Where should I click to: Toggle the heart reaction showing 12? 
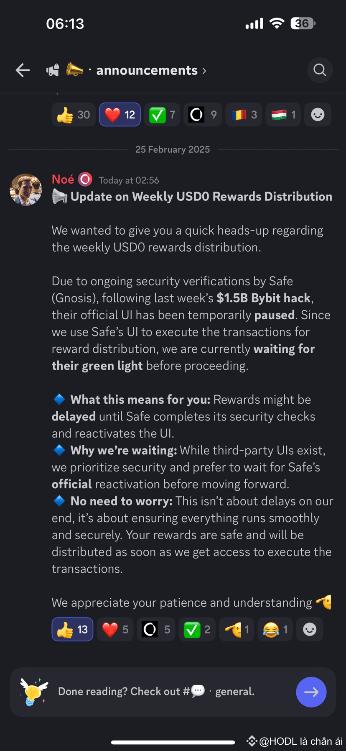tap(120, 114)
